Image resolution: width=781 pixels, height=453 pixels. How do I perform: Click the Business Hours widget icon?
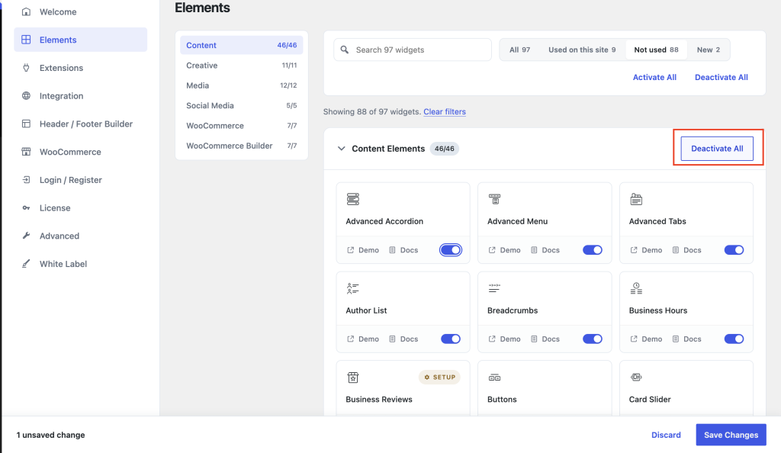coord(636,288)
